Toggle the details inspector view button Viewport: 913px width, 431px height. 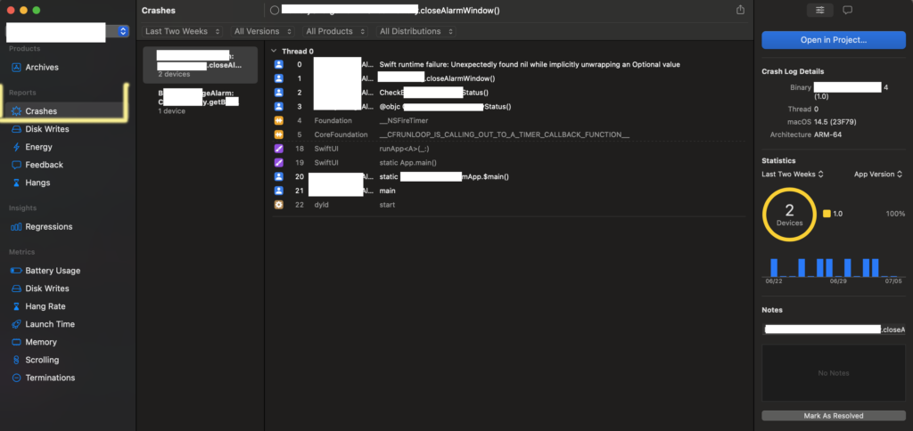[x=819, y=10]
